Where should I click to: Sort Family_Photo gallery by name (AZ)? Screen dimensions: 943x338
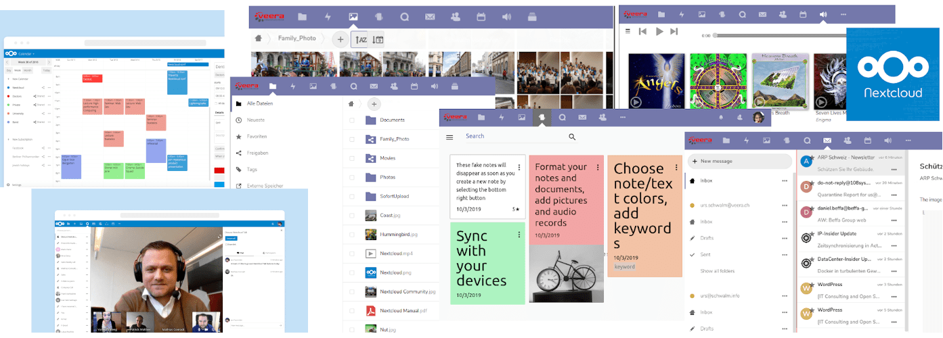[x=361, y=39]
